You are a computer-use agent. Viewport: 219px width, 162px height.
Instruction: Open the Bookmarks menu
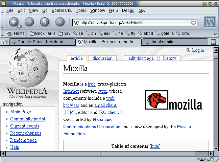(x=62, y=10)
